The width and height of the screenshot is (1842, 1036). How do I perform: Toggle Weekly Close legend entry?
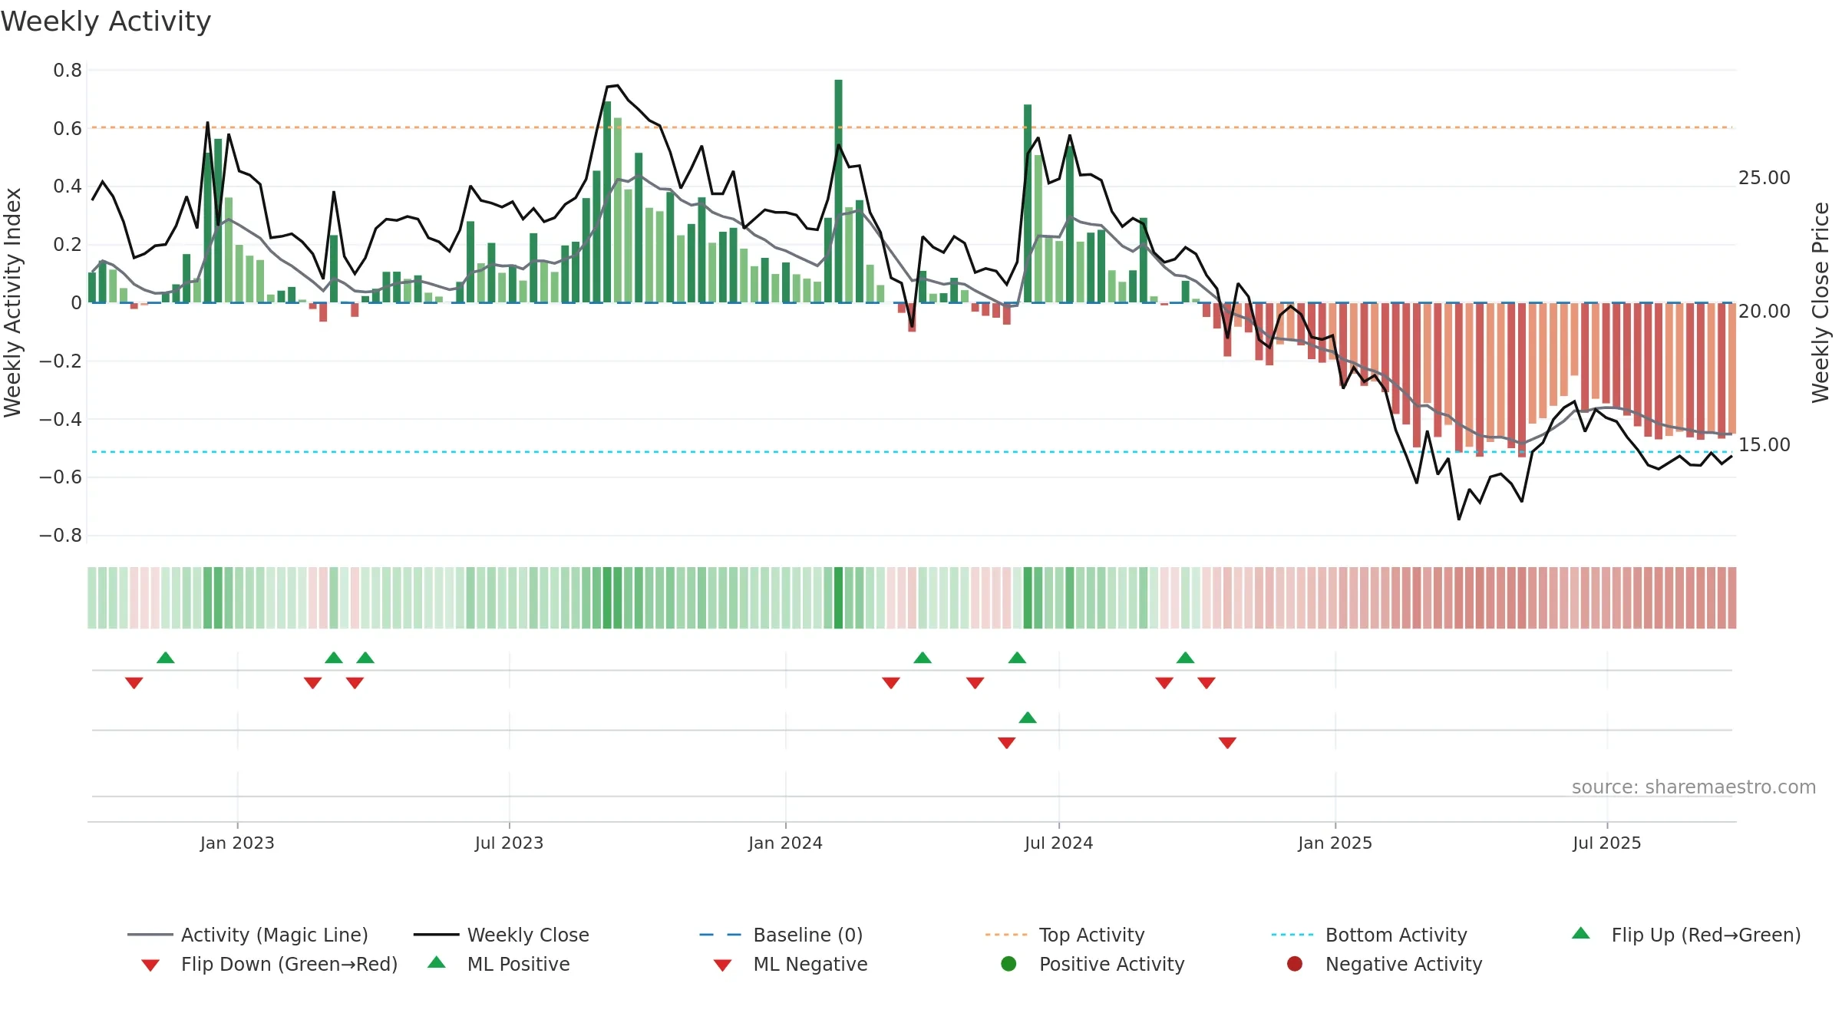(x=501, y=935)
